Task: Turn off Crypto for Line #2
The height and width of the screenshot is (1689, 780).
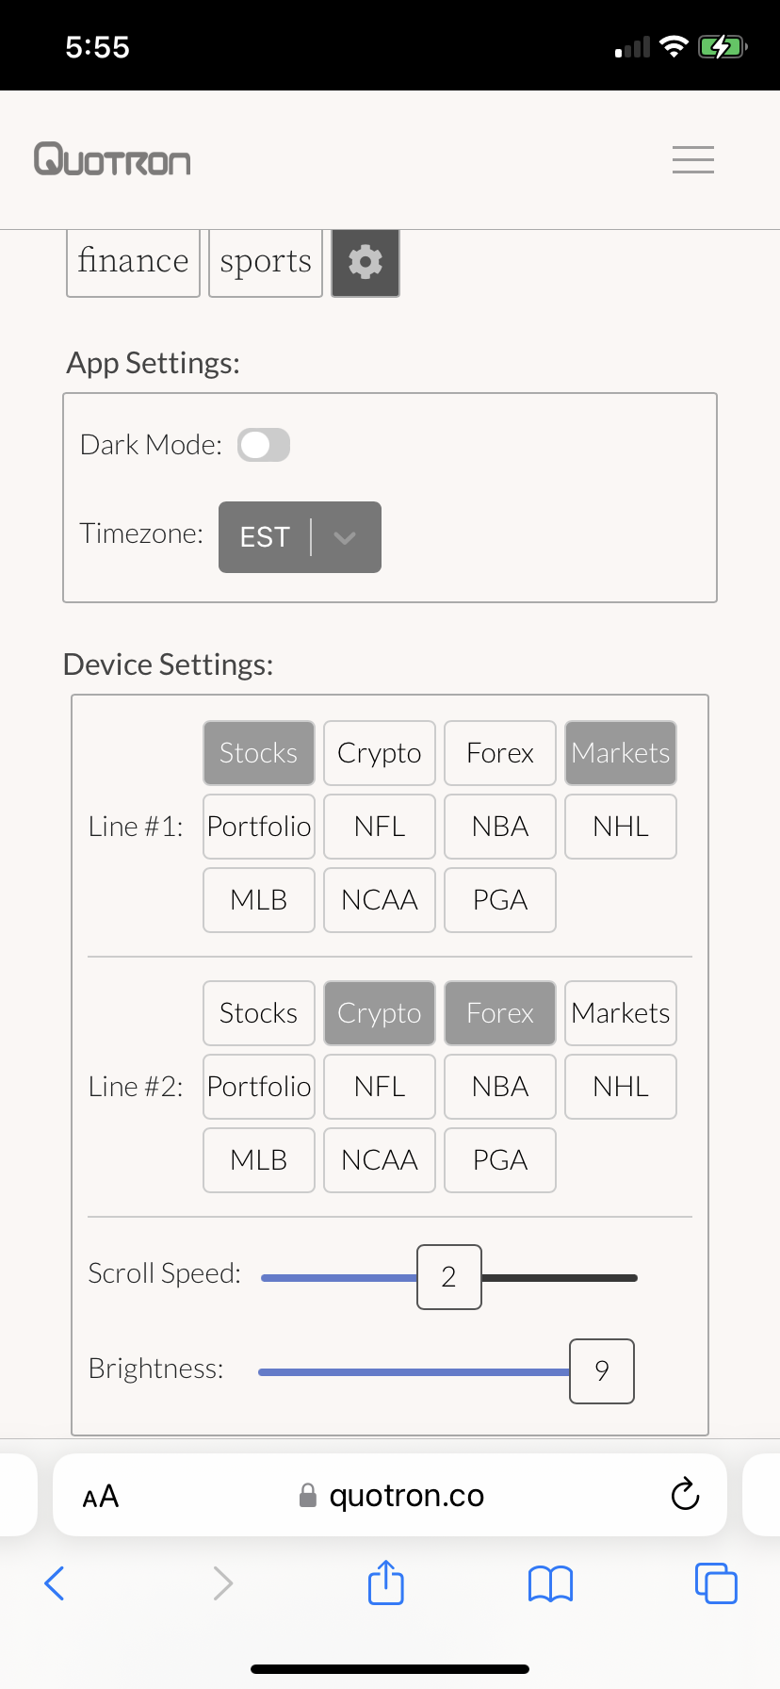Action: [380, 1013]
